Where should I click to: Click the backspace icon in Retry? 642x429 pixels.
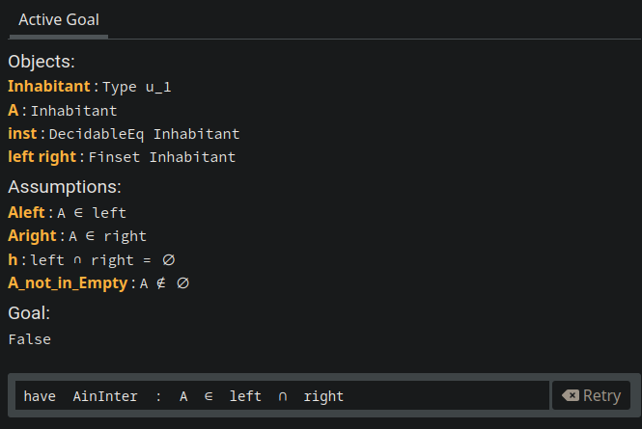pos(571,395)
